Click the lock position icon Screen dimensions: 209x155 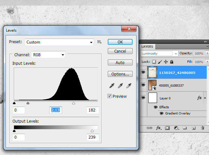pyautogui.click(x=166, y=62)
